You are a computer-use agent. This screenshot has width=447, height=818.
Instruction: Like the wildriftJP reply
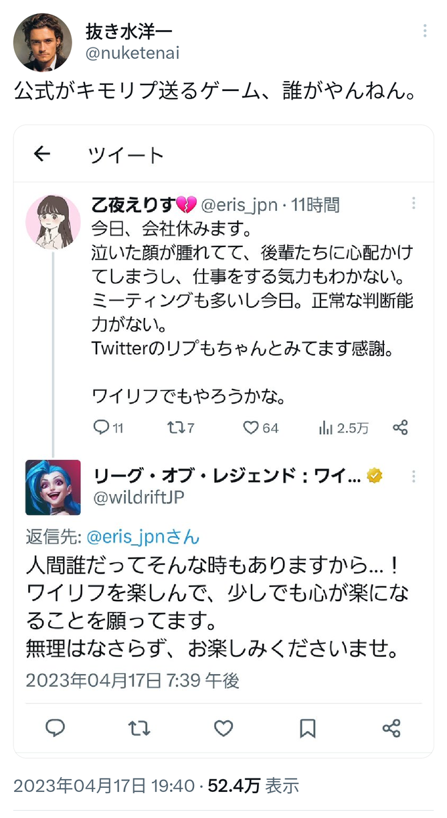(223, 728)
